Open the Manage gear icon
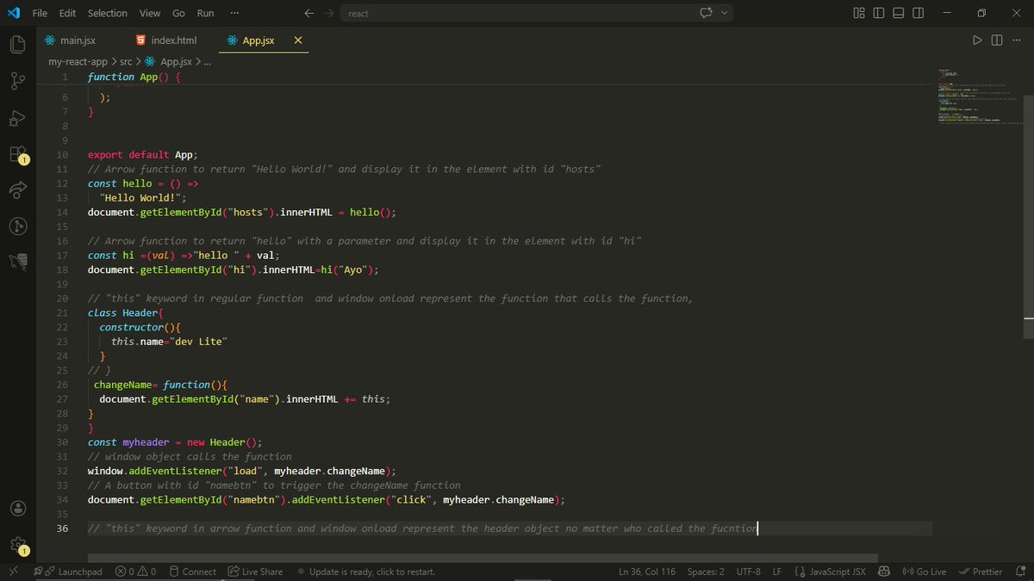Viewport: 1034px width, 581px height. [x=17, y=544]
